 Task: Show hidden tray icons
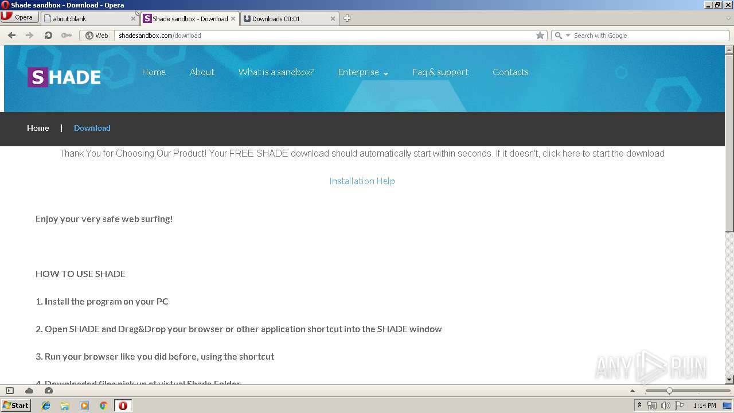tap(639, 406)
